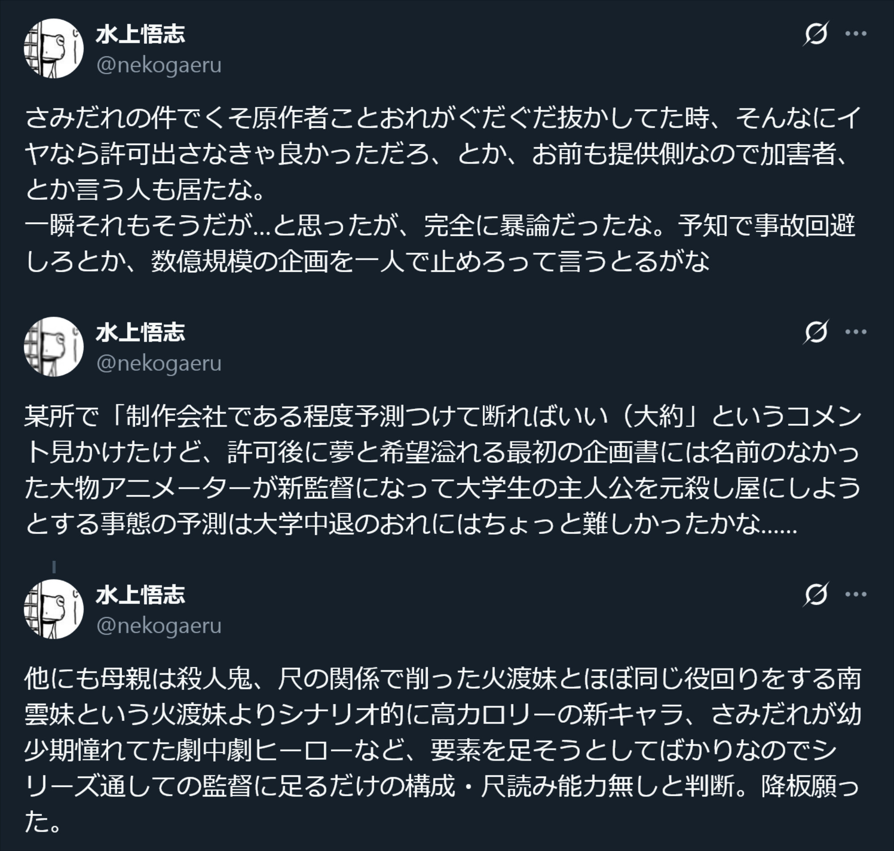
Task: Click the frog avatar on the second tweet
Action: [x=54, y=347]
